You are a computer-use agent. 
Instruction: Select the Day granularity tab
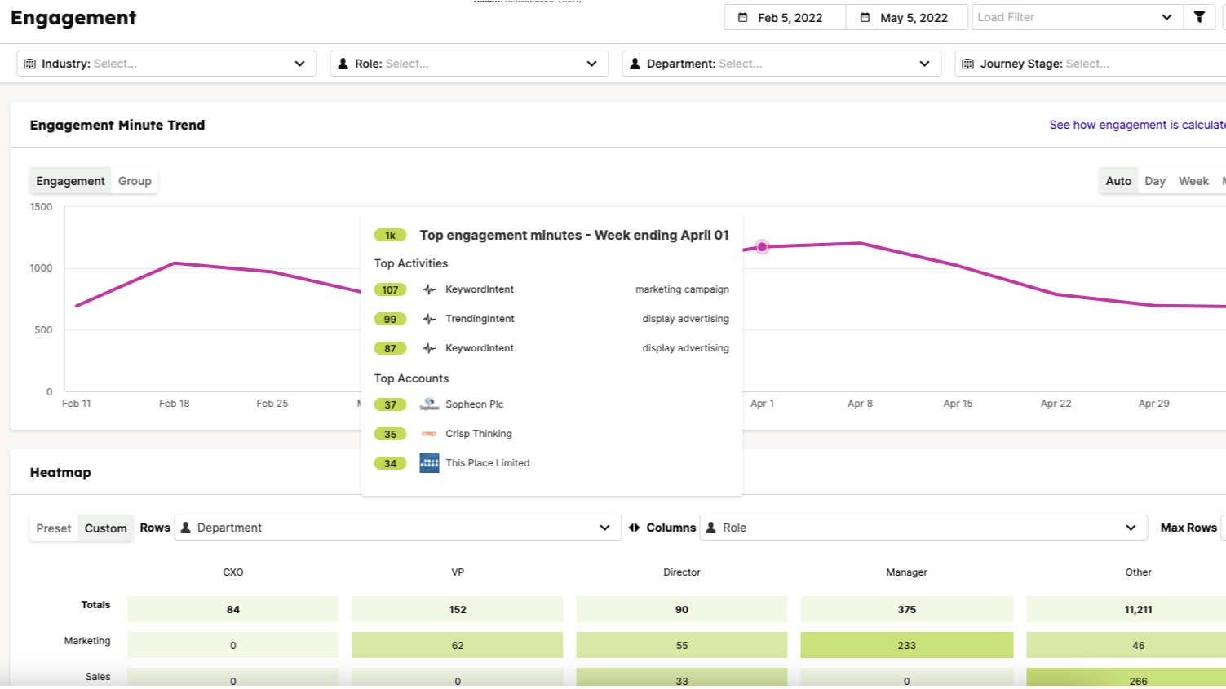pos(1154,181)
